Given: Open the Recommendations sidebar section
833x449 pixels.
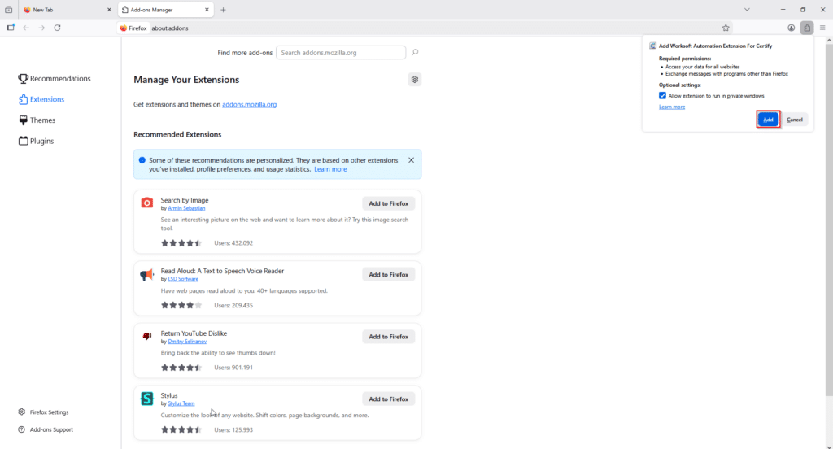Looking at the screenshot, I should point(55,79).
